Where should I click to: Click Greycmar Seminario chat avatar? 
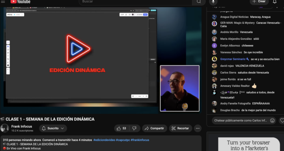pos(214,59)
